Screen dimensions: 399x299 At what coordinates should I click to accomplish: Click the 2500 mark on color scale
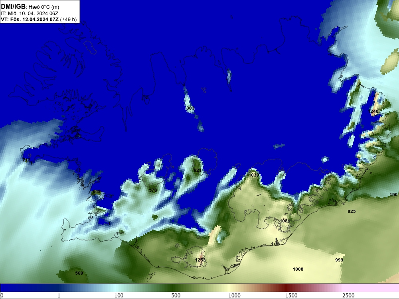[x=348, y=295]
